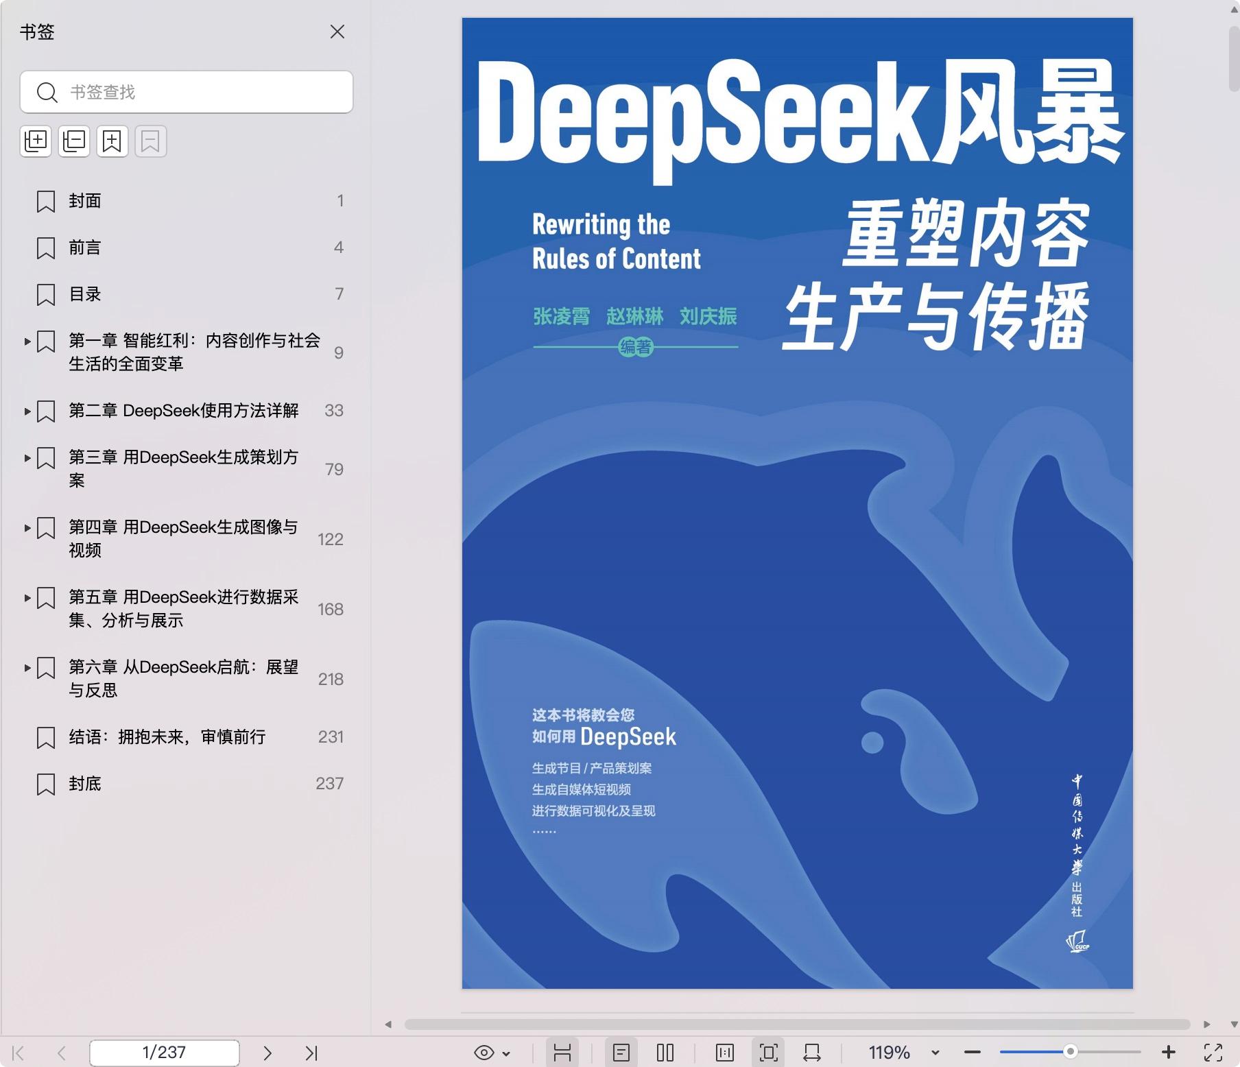
Task: Click the page number field 1/237
Action: click(x=165, y=1053)
